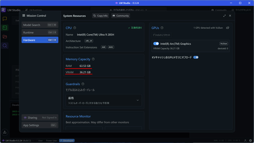The width and height of the screenshot is (254, 143).
Task: Close the Mission Control dialog
Action: [x=230, y=16]
